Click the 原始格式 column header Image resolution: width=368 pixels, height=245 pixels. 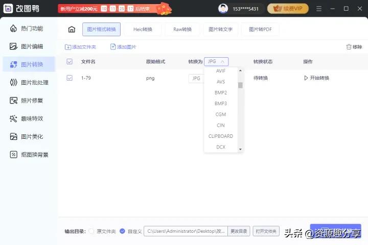coord(155,62)
